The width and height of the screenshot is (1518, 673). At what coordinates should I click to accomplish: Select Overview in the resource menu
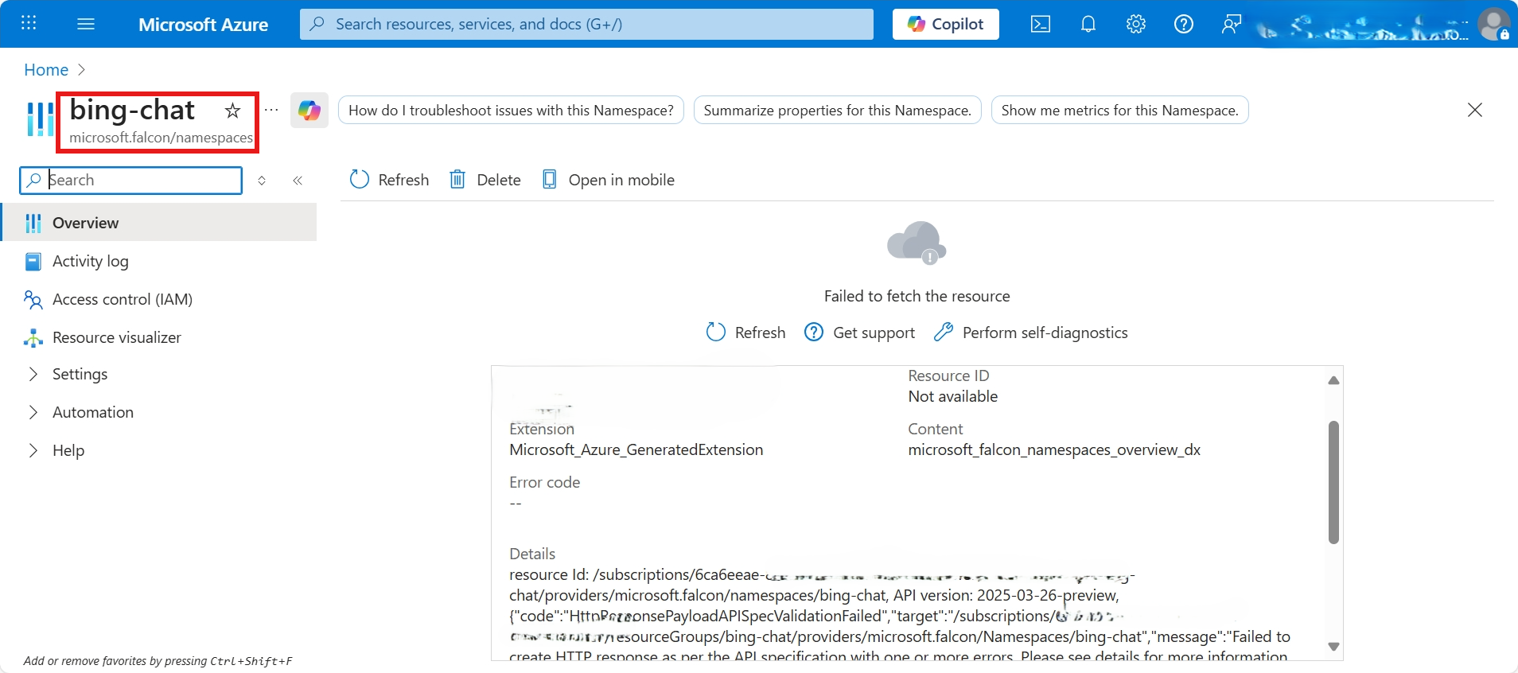(159, 223)
